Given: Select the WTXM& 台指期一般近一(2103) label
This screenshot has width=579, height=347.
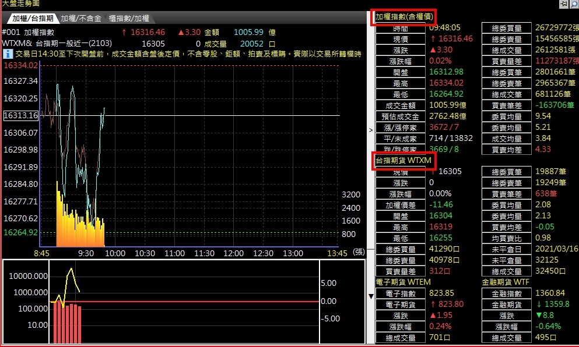Looking at the screenshot, I should click(x=57, y=44).
